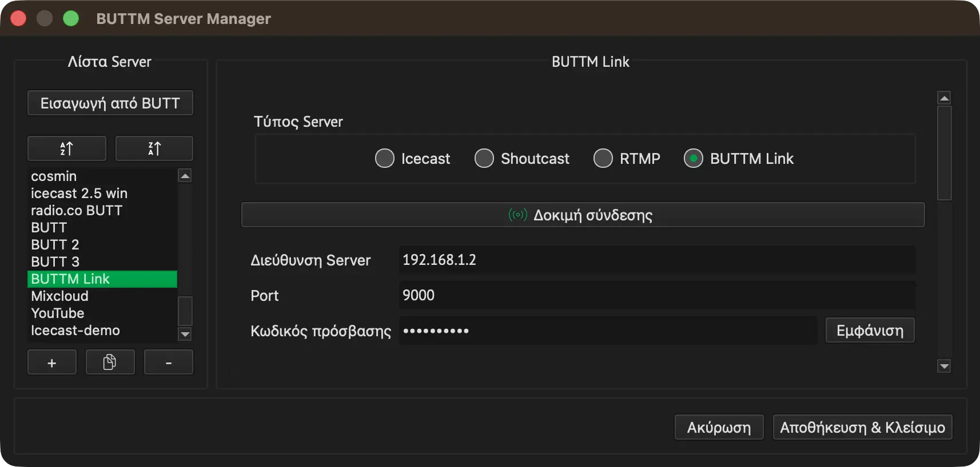Click the Εισαγωγή από BUTT button

[110, 103]
